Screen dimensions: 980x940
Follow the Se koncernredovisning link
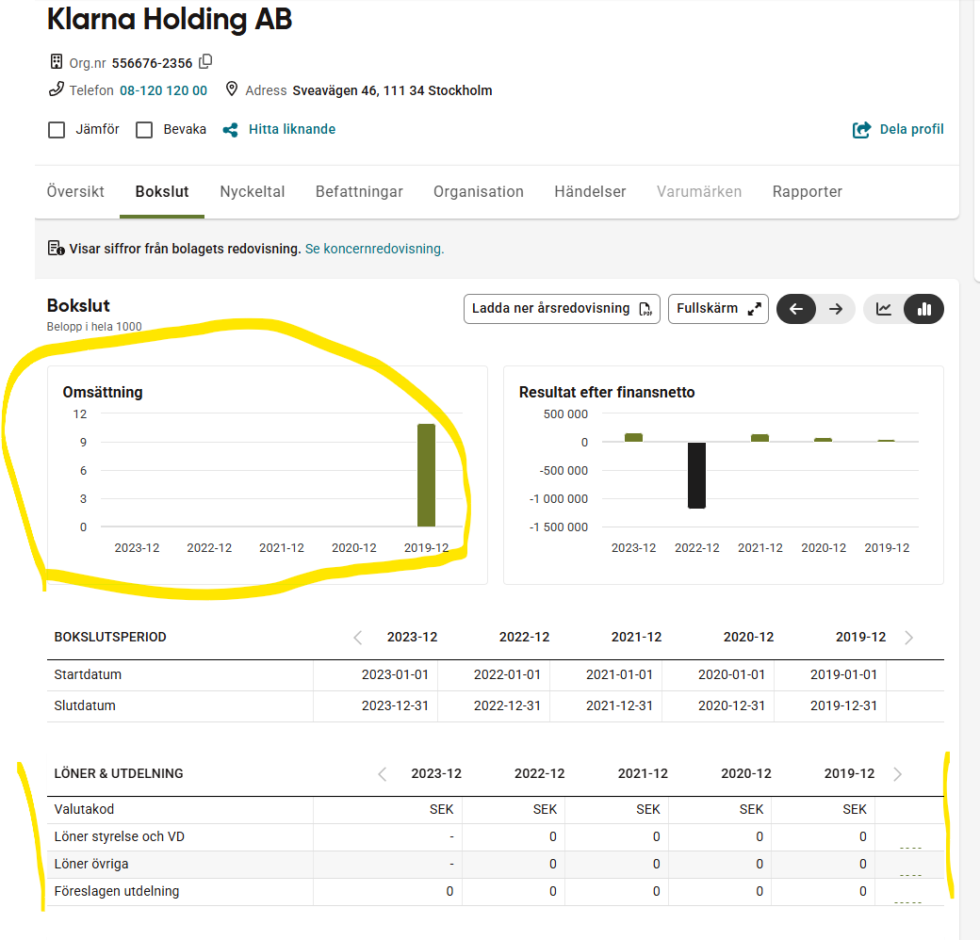click(x=374, y=250)
